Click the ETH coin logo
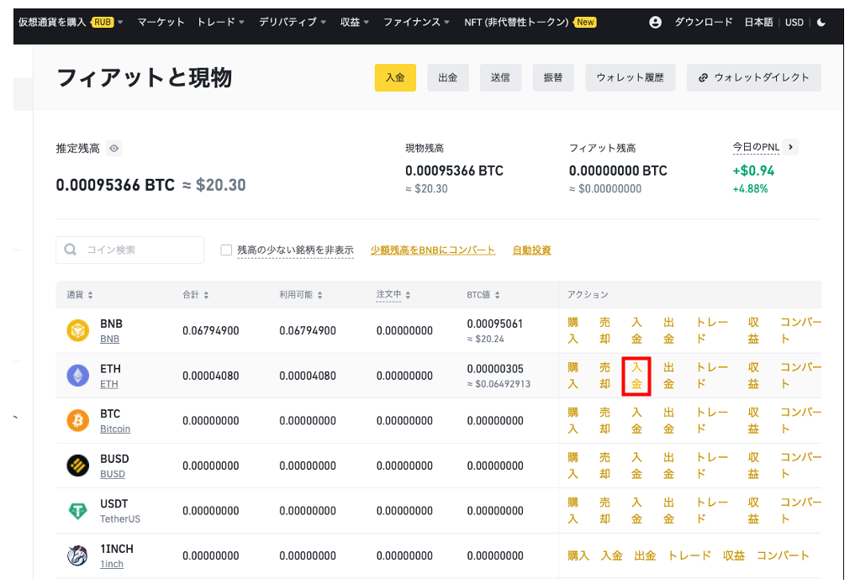The height and width of the screenshot is (584, 855). [x=78, y=376]
